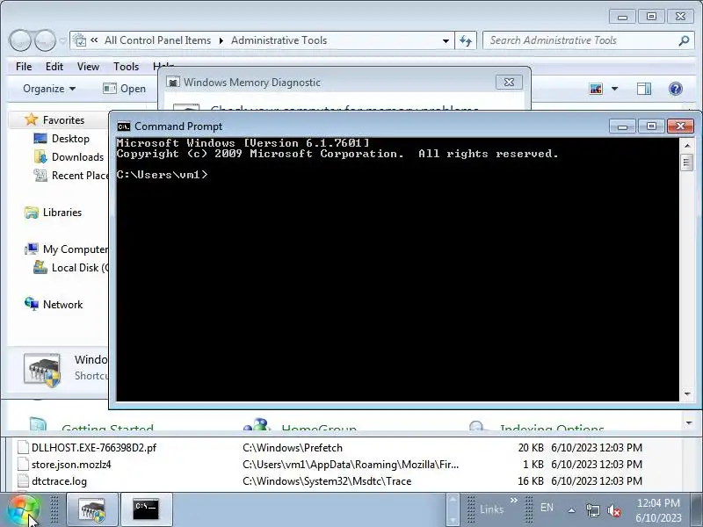Click the muted volume tray icon
The image size is (703, 527).
[x=614, y=510]
